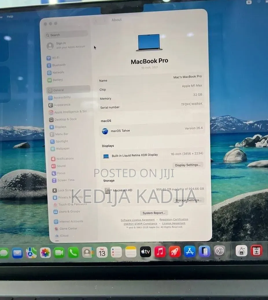Open Internet Accounts settings

click(69, 221)
